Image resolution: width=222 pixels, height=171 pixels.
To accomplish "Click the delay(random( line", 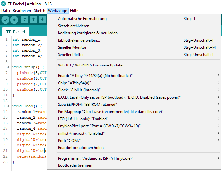I will tap(32, 156).
